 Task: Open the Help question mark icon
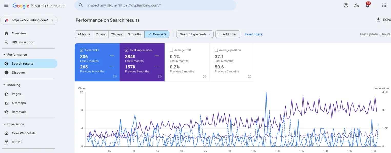click(x=346, y=5)
